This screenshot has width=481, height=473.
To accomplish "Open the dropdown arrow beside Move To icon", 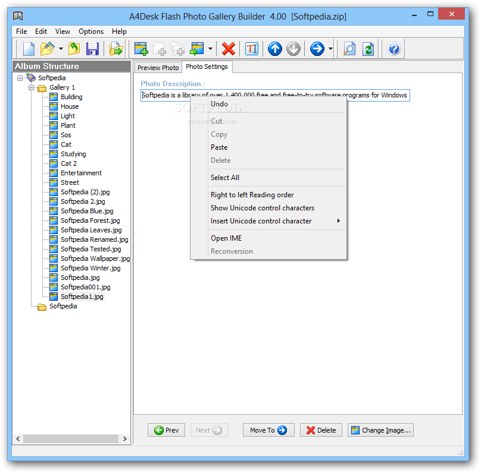I will coord(330,49).
